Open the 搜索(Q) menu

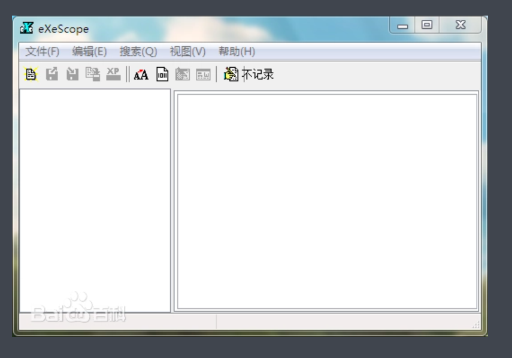(138, 52)
